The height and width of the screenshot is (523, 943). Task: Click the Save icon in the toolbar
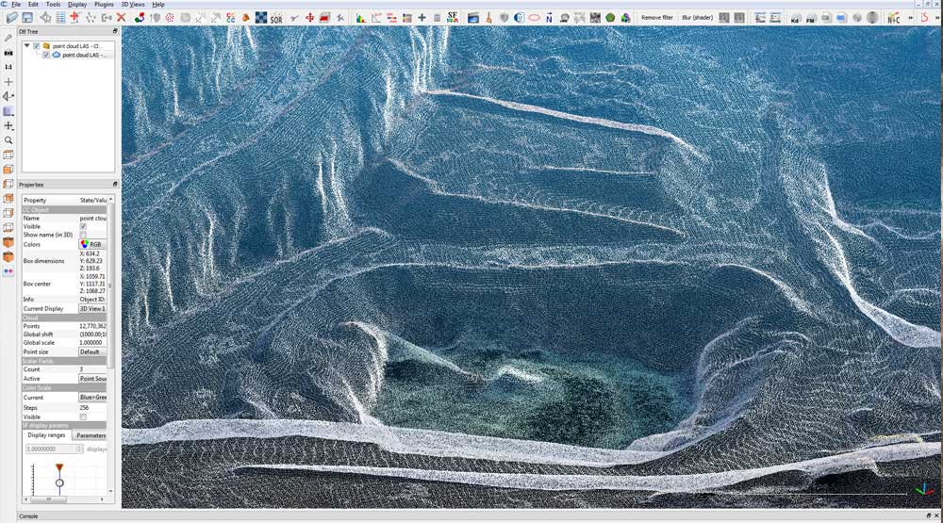point(27,17)
